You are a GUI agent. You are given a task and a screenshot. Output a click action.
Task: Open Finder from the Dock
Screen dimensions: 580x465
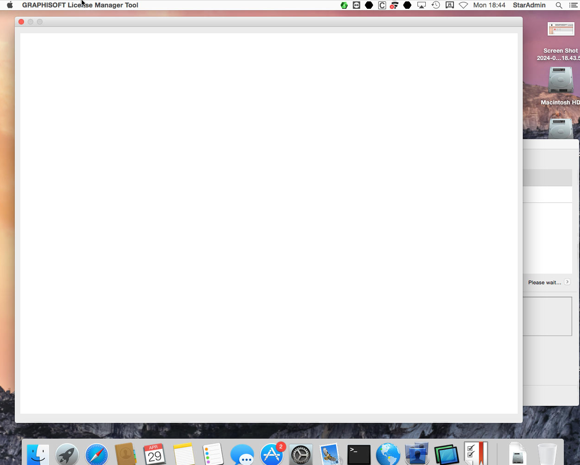pos(38,454)
